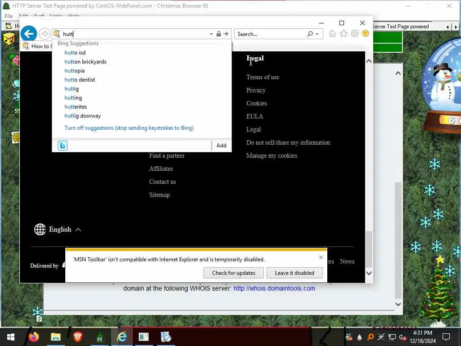Click the greyed-out Forward arrow button
461x346 pixels.
click(45, 34)
